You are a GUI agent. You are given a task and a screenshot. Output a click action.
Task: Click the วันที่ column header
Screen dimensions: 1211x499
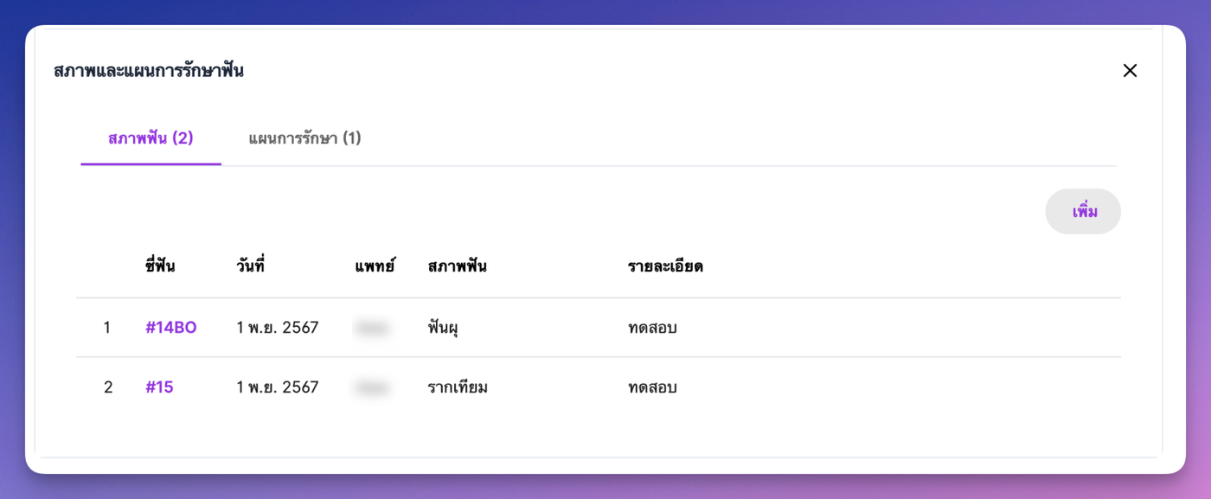tap(250, 266)
